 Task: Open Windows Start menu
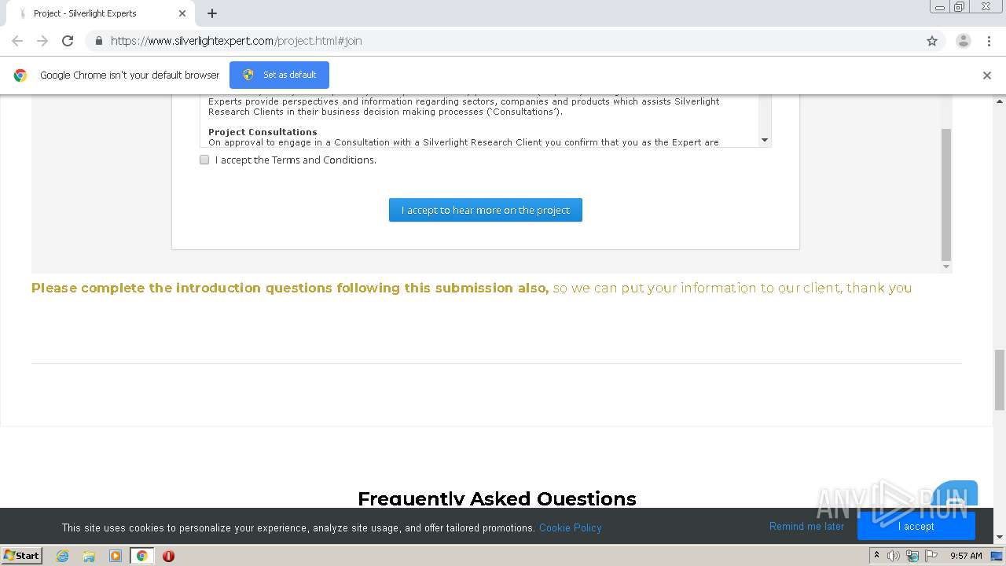pos(21,555)
